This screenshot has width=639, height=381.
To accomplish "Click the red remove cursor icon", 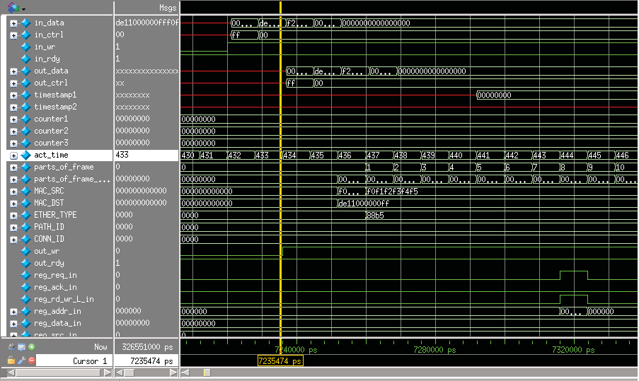I will pyautogui.click(x=32, y=361).
